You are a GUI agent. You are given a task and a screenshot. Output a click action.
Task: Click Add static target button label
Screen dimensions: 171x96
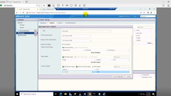click(x=69, y=57)
